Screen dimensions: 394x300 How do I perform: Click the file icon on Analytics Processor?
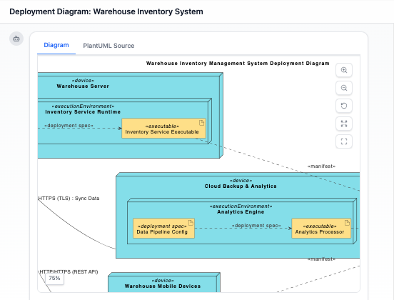click(x=347, y=223)
